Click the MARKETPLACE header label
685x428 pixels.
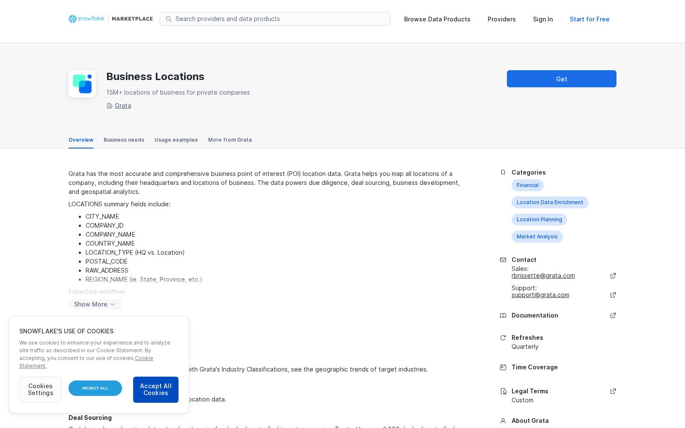132,19
